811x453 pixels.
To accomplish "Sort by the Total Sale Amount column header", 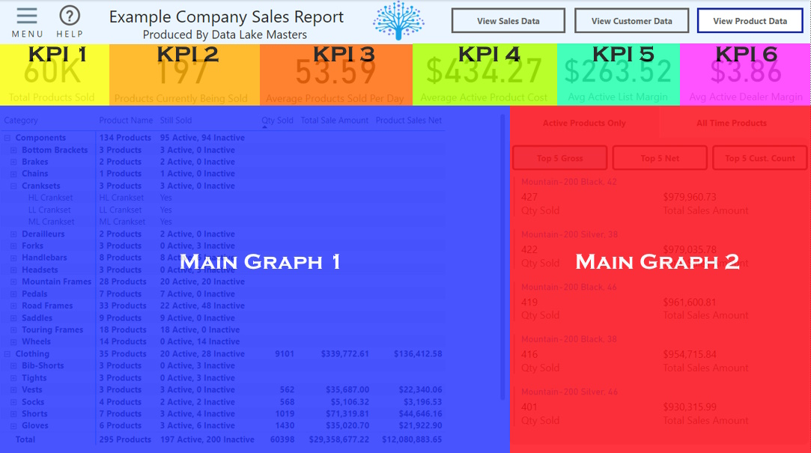I will [x=334, y=121].
